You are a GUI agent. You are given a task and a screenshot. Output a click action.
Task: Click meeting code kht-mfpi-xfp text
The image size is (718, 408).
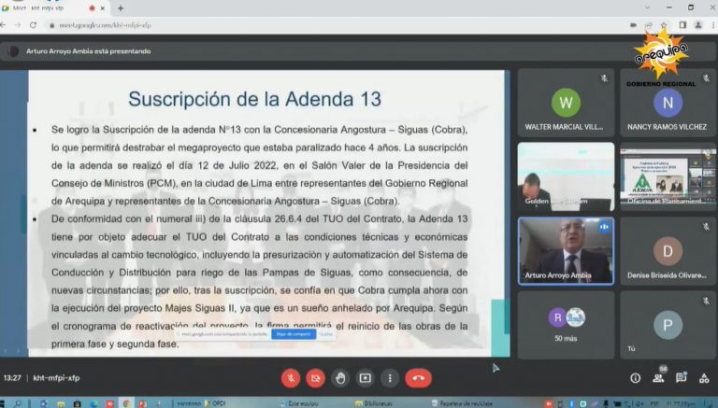click(56, 378)
